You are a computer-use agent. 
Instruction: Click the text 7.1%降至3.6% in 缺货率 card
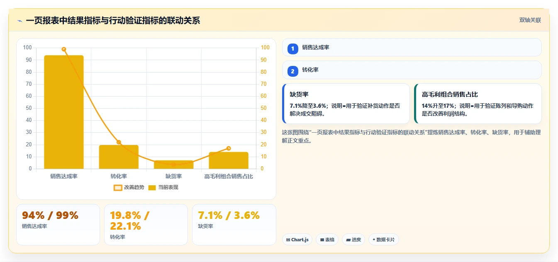308,106
